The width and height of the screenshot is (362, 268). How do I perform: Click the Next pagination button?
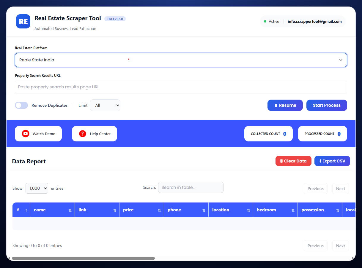[340, 188]
